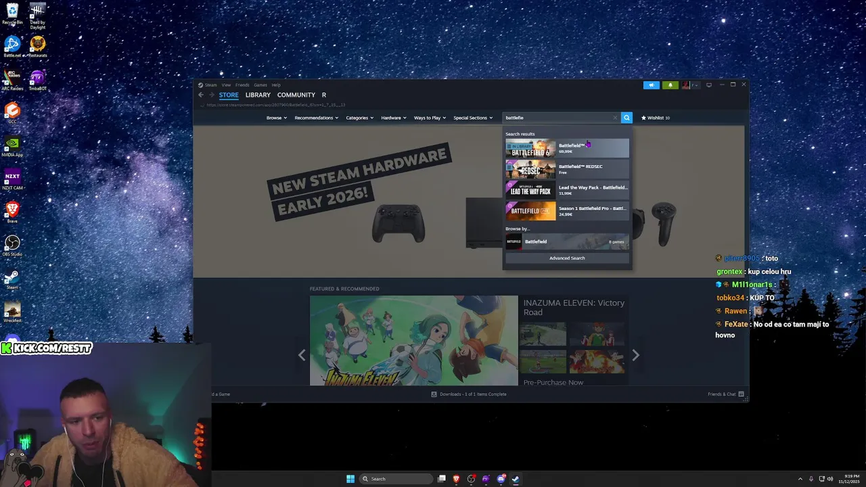Open Downloads status in bottom bar

click(x=469, y=394)
